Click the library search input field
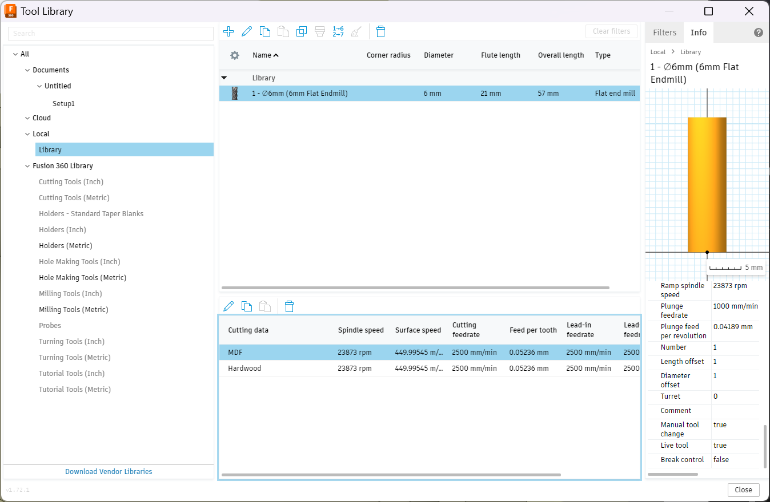The height and width of the screenshot is (502, 770). 111,34
